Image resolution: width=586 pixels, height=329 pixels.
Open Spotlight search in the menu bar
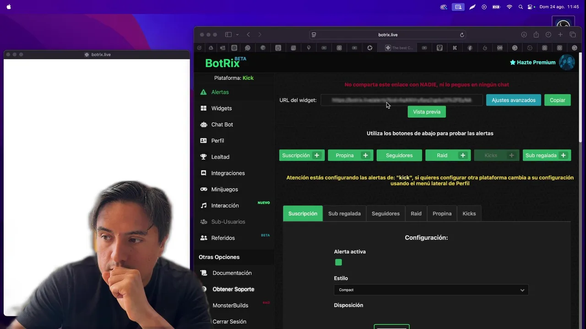coord(521,7)
